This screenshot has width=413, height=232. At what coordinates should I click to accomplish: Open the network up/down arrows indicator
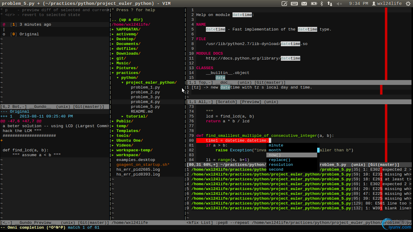click(330, 4)
